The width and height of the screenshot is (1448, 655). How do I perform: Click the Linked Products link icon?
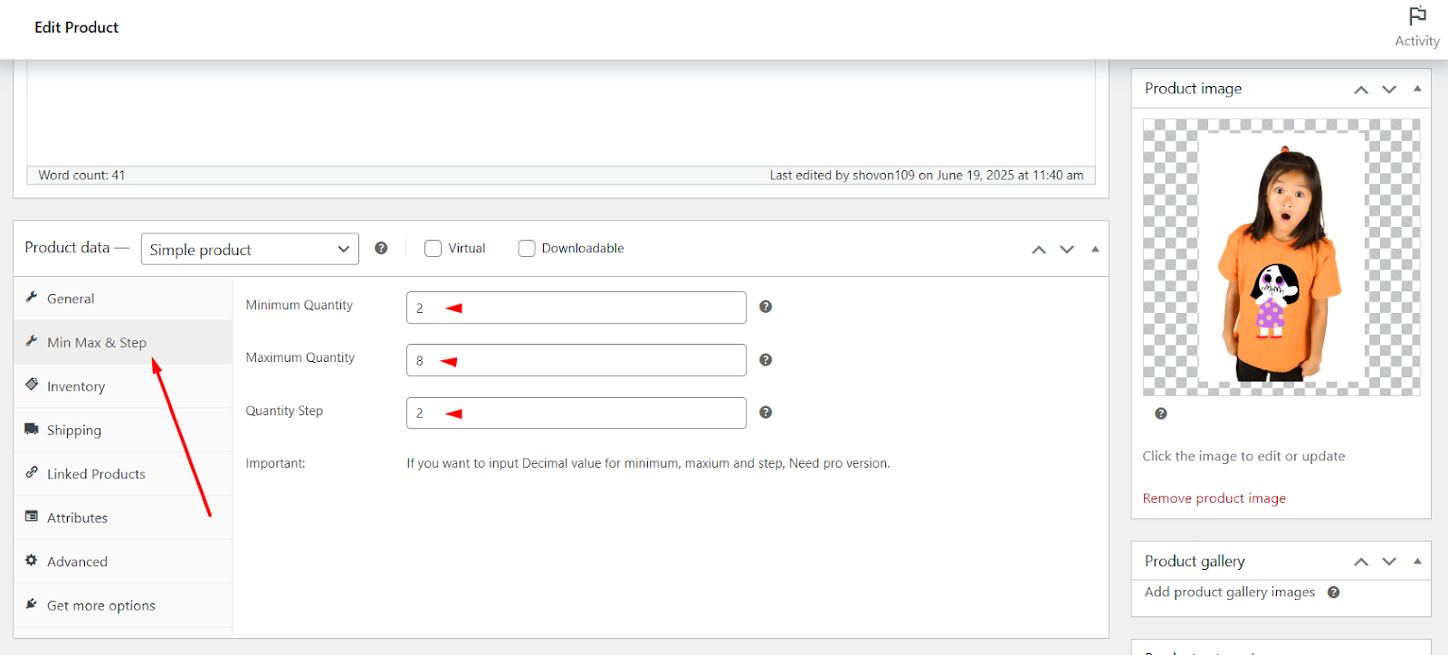pos(32,472)
